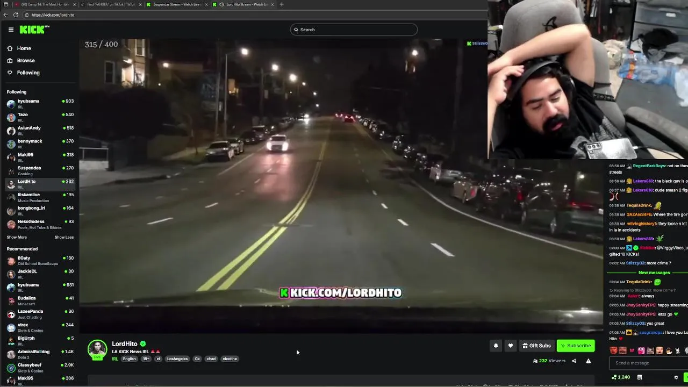Select the LordHito Stream tab

(x=243, y=4)
